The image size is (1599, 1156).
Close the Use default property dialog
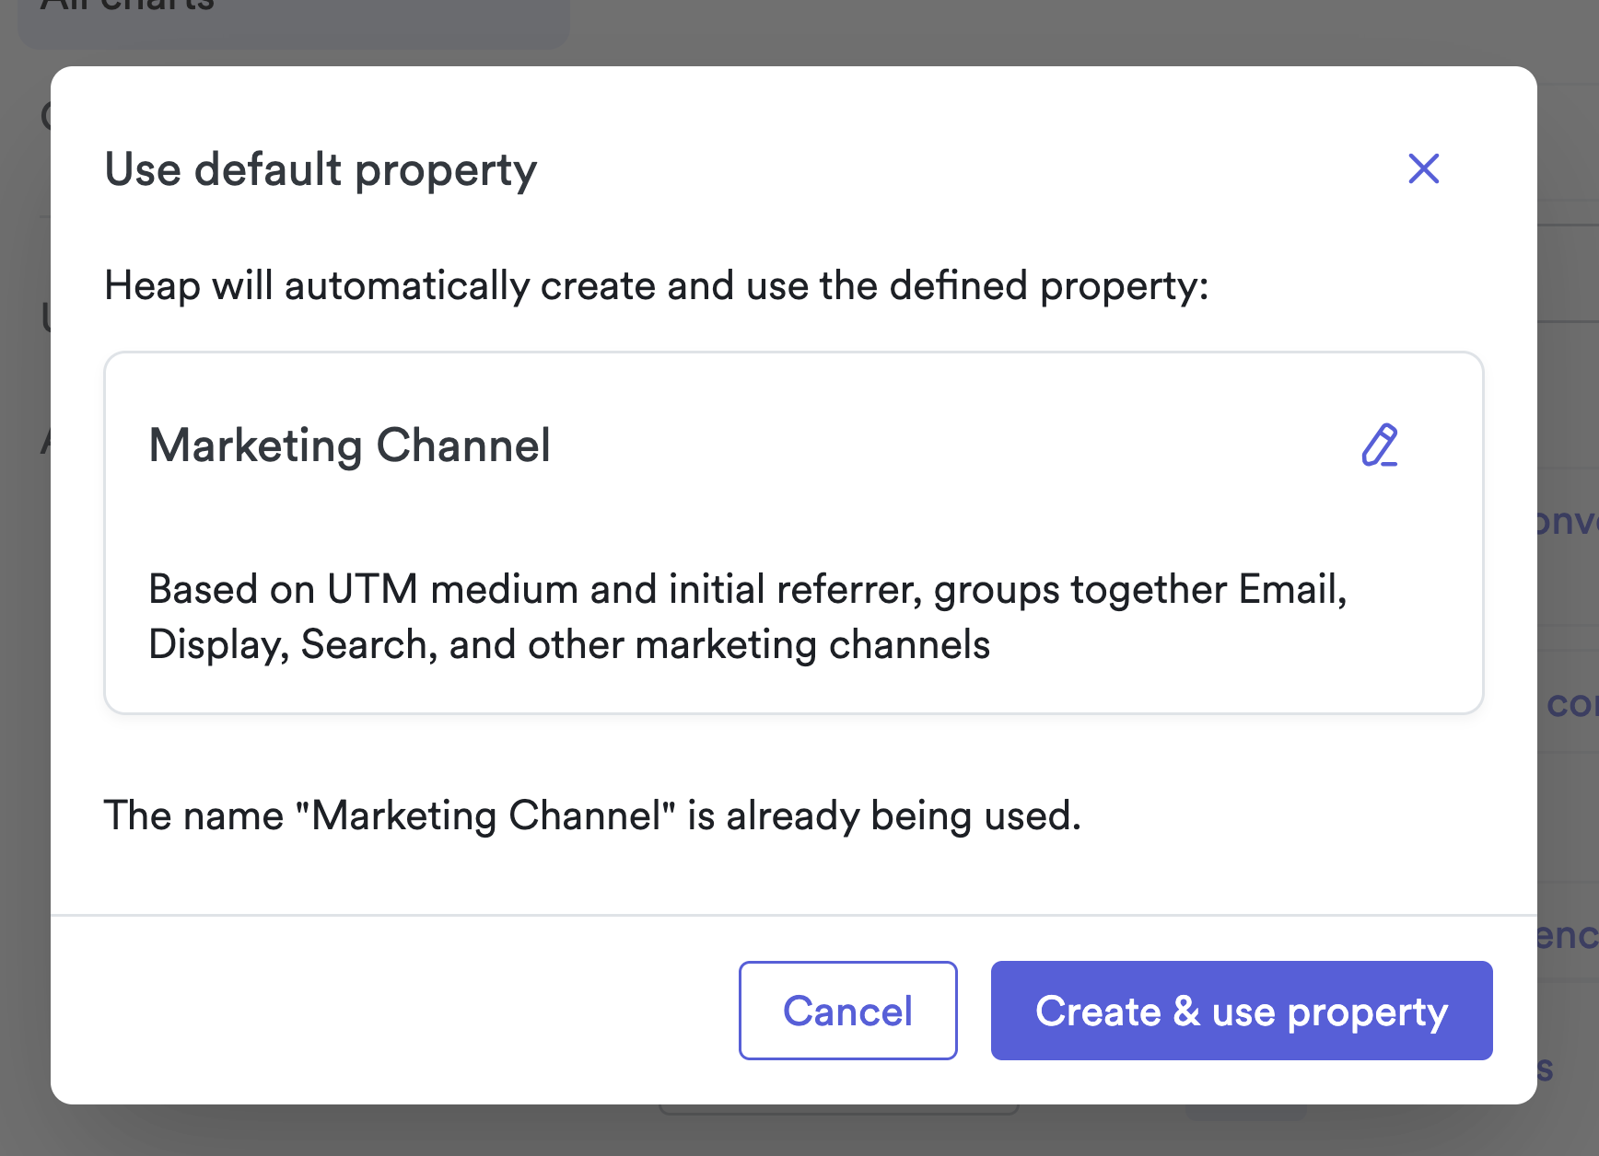1423,168
